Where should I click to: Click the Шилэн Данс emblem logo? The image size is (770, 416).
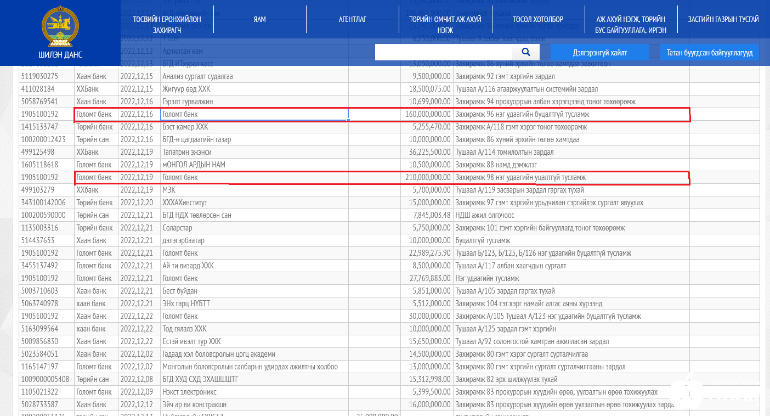[x=60, y=26]
